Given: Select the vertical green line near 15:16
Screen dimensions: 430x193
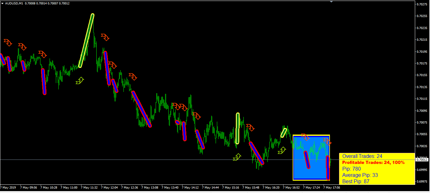Looking at the screenshot, I should (x=237, y=128).
